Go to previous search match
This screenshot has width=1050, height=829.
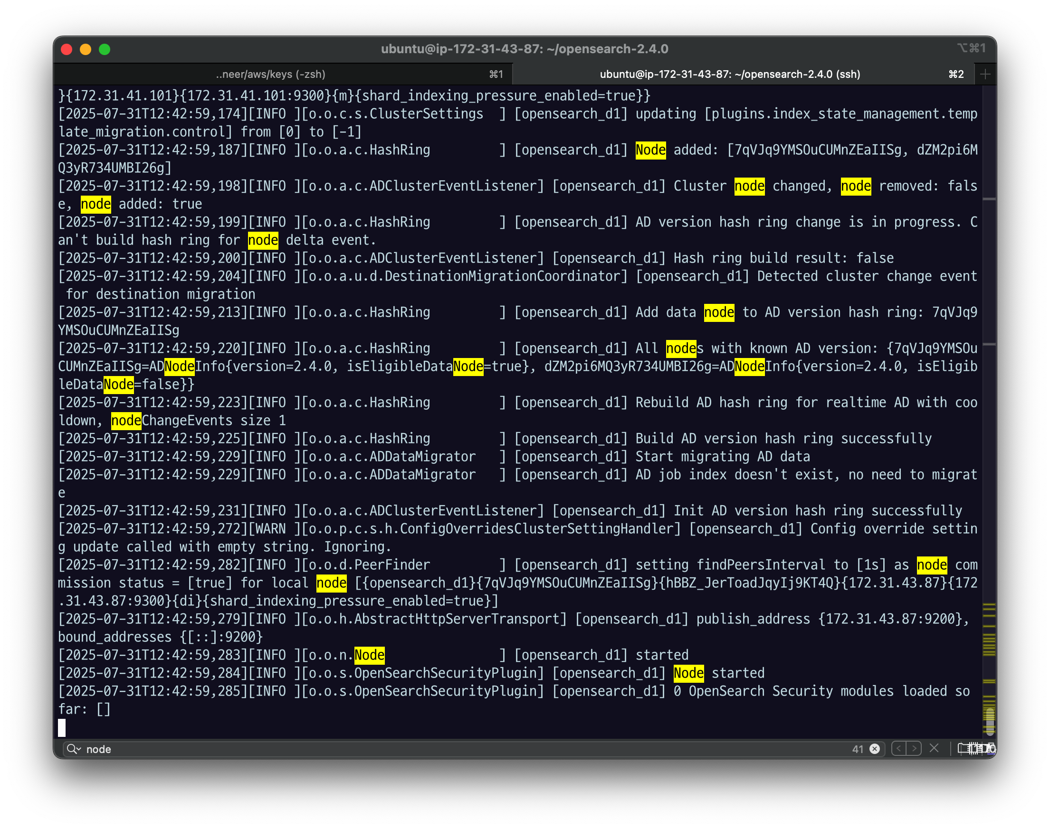(x=899, y=748)
